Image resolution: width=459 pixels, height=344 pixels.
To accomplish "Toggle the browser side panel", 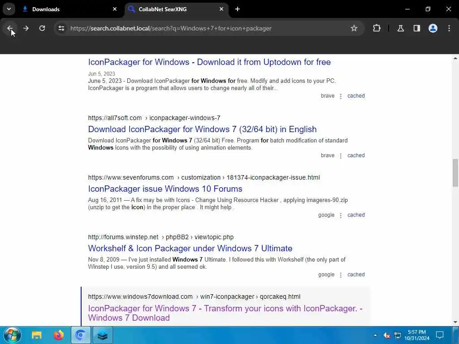I will 416,28.
